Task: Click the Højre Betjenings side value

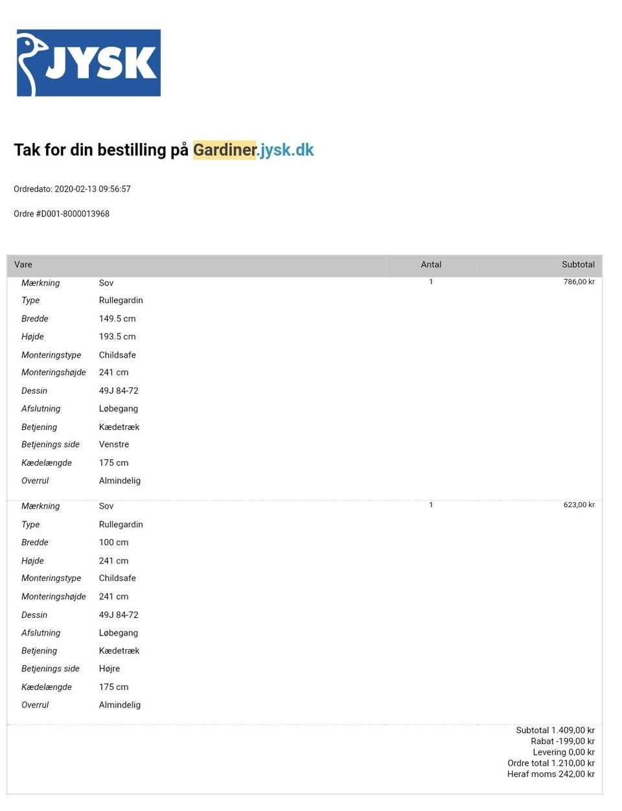Action: (109, 668)
